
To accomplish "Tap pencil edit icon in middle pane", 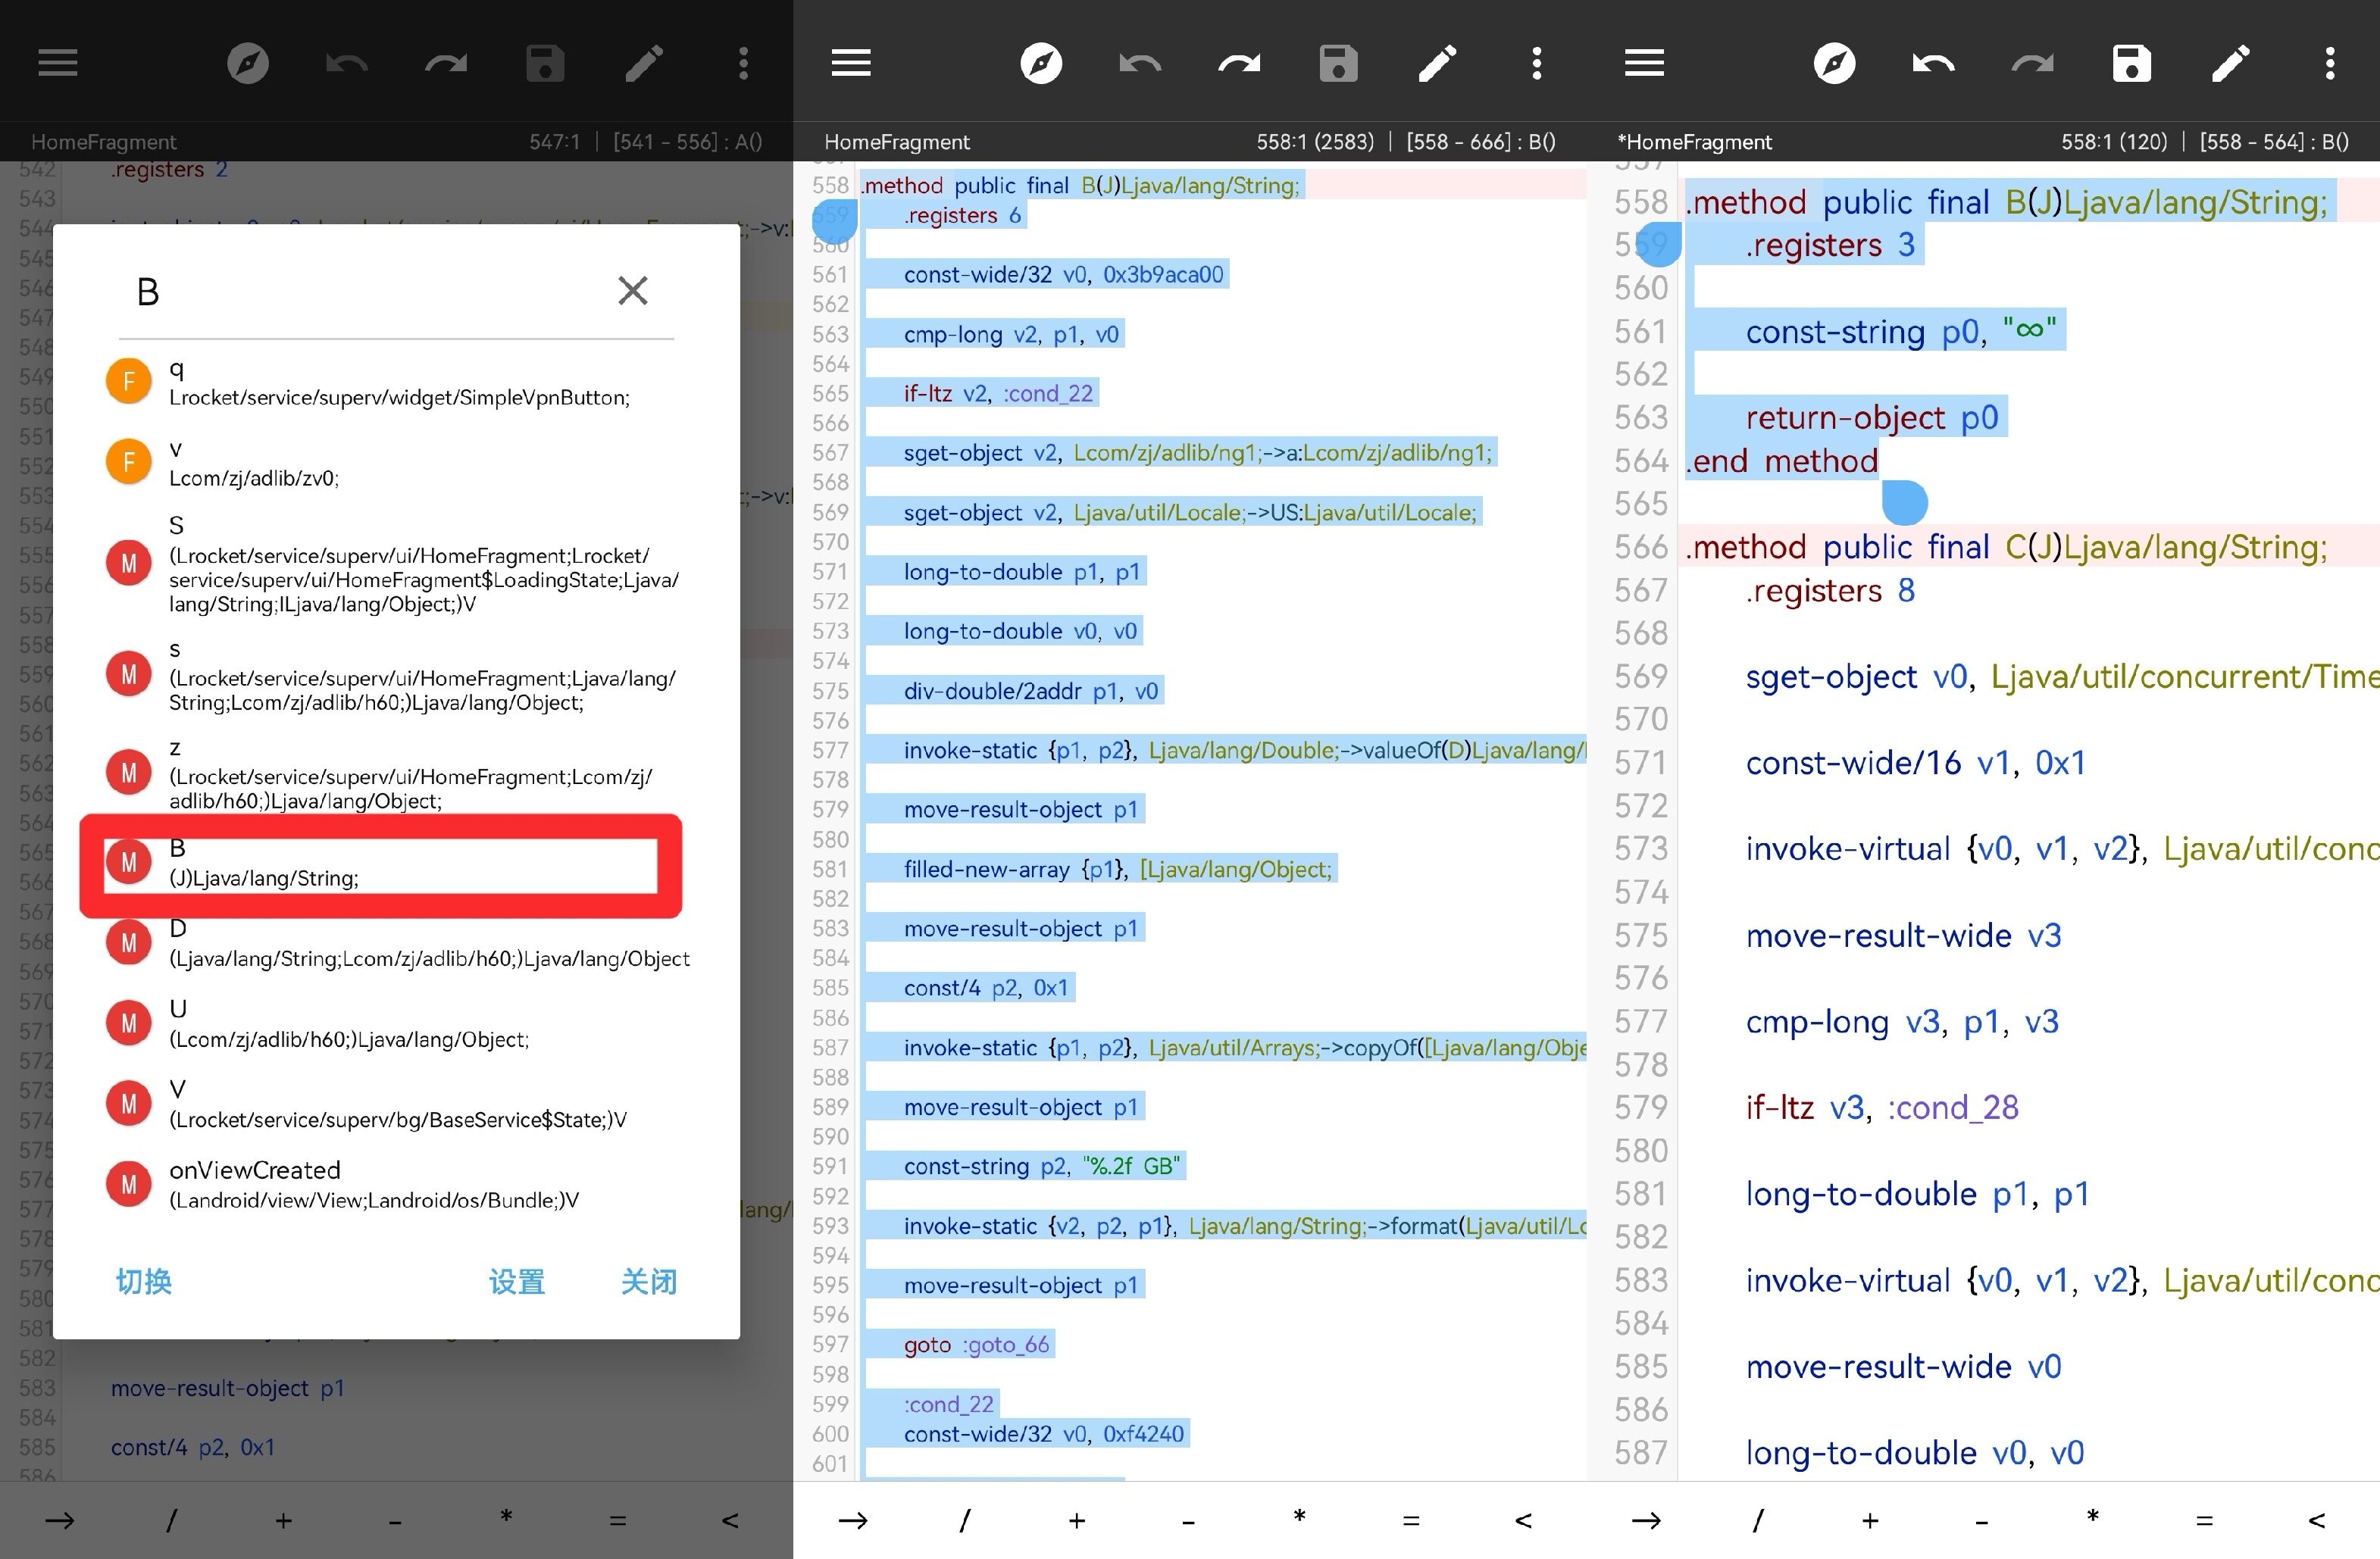I will click(x=1437, y=63).
